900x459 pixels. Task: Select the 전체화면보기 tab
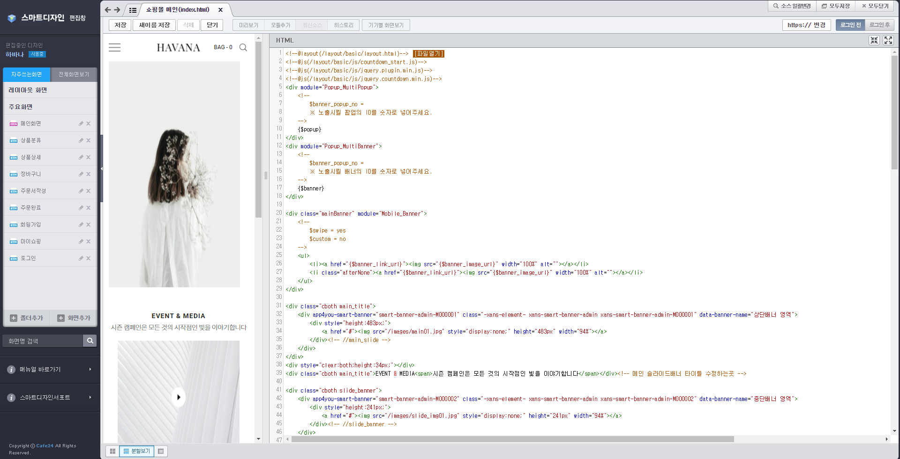74,74
